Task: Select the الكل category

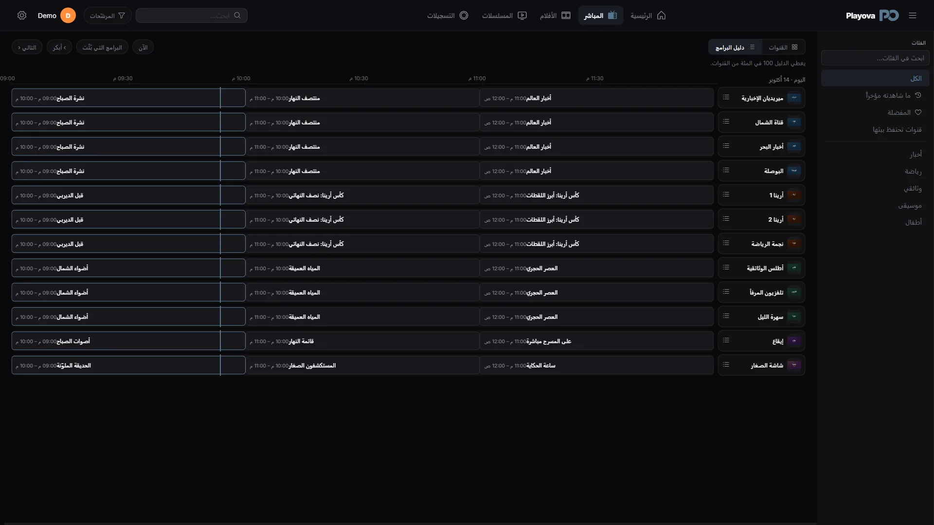Action: tap(875, 78)
